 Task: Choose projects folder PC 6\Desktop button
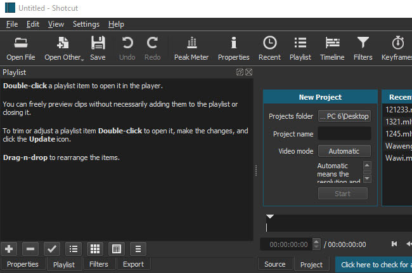coord(344,116)
